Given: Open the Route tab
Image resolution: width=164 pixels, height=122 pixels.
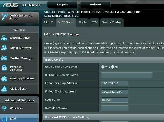Looking at the screenshot, I should coord(83,22).
